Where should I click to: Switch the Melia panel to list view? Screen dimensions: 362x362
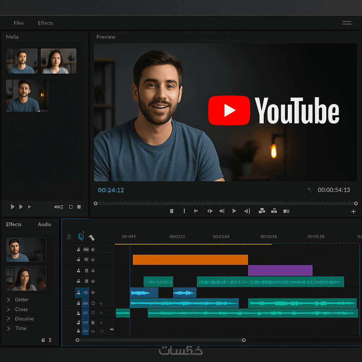coord(59,207)
